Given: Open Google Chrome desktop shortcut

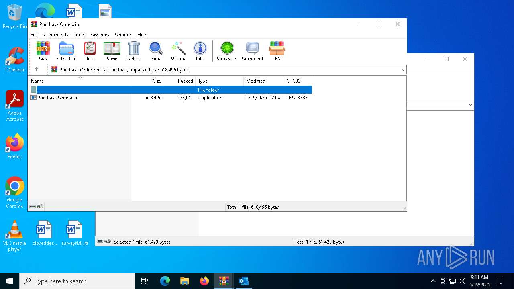Looking at the screenshot, I should click(14, 193).
